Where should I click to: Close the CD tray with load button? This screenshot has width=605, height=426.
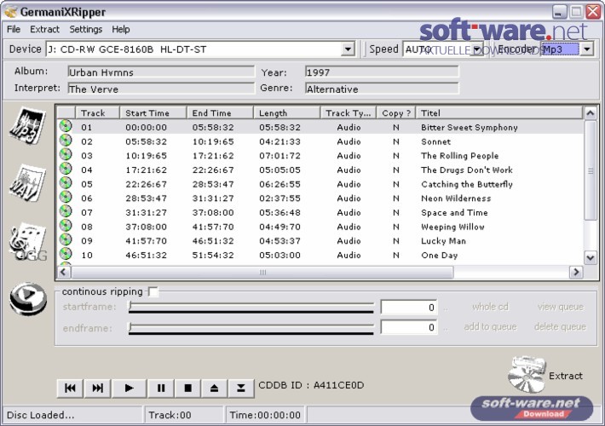point(241,388)
